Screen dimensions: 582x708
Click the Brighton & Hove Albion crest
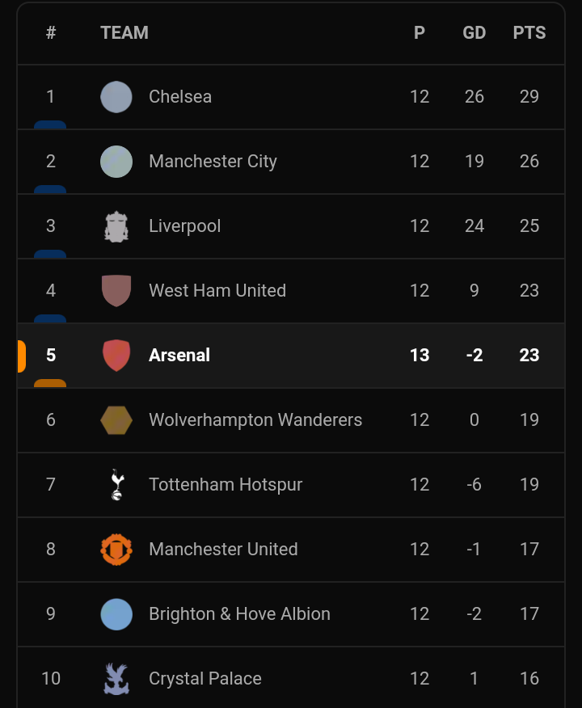pos(116,614)
